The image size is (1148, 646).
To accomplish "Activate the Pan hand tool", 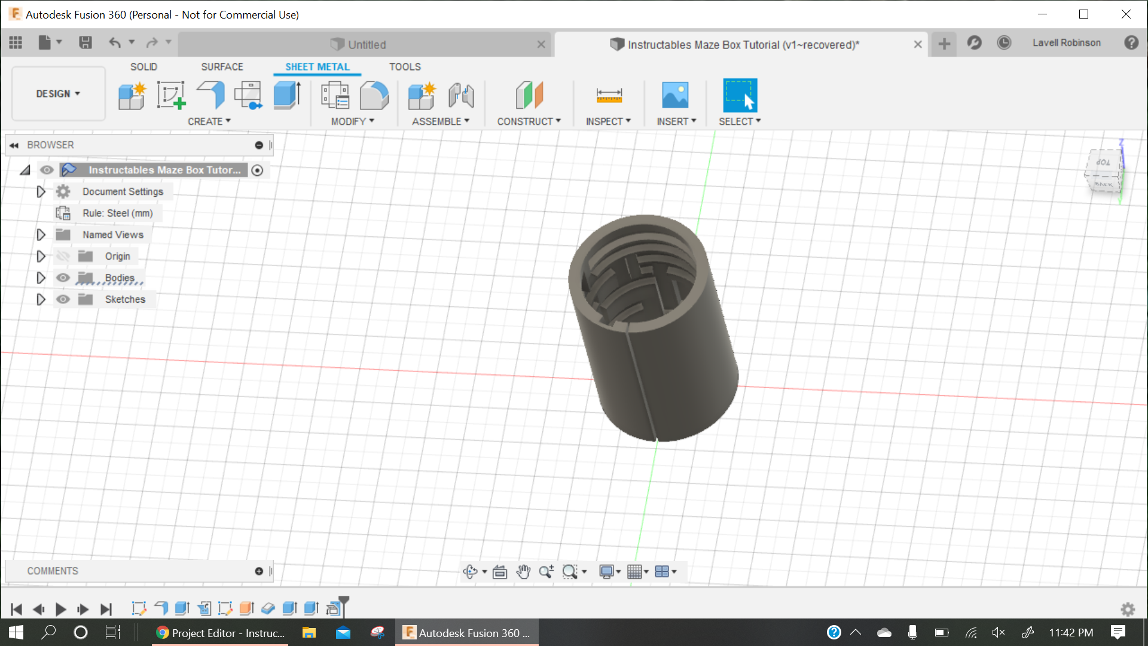I will [x=523, y=572].
